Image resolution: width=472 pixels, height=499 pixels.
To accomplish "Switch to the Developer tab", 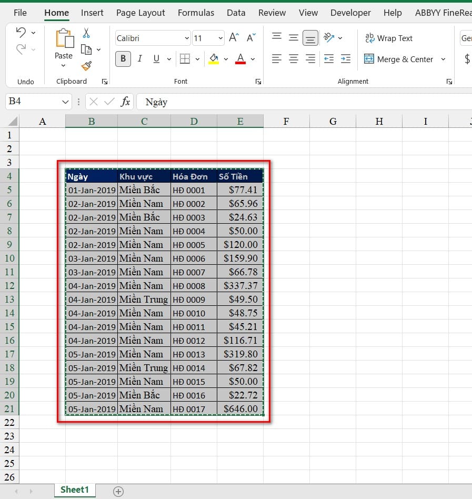I will click(350, 13).
